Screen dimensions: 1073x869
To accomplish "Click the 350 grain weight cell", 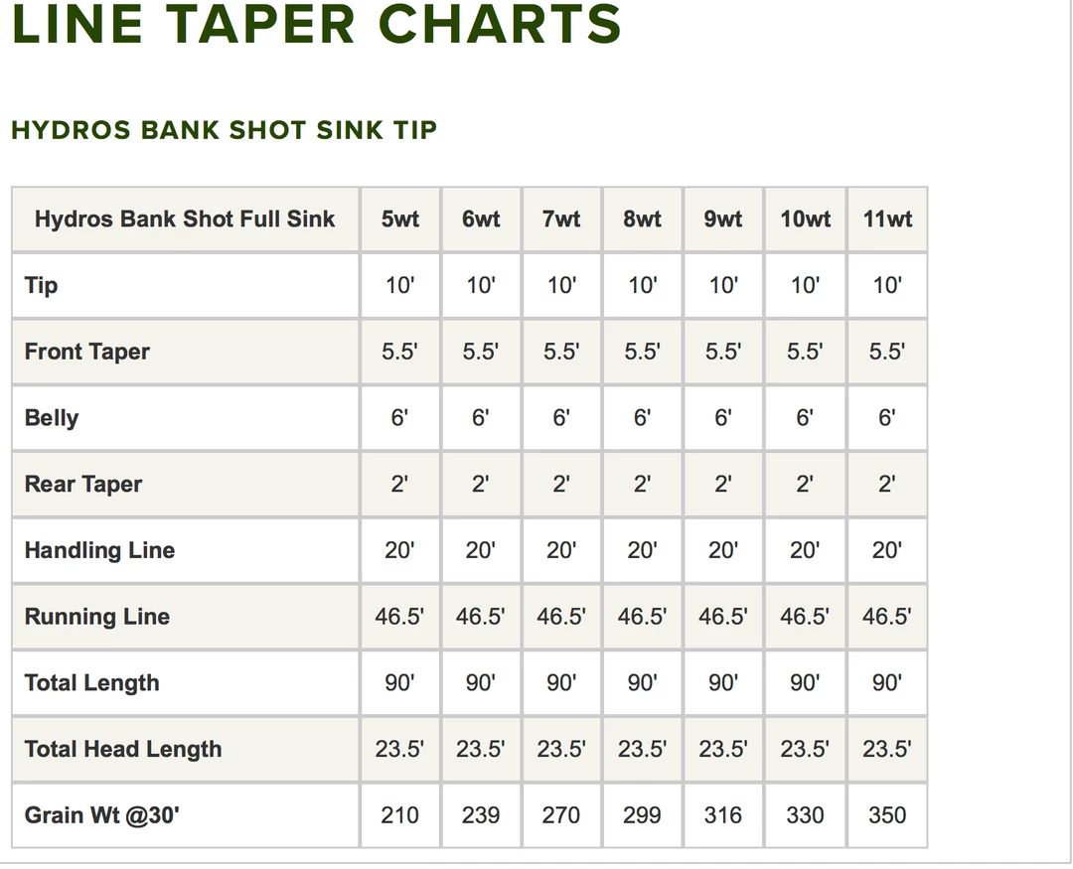I will click(886, 815).
